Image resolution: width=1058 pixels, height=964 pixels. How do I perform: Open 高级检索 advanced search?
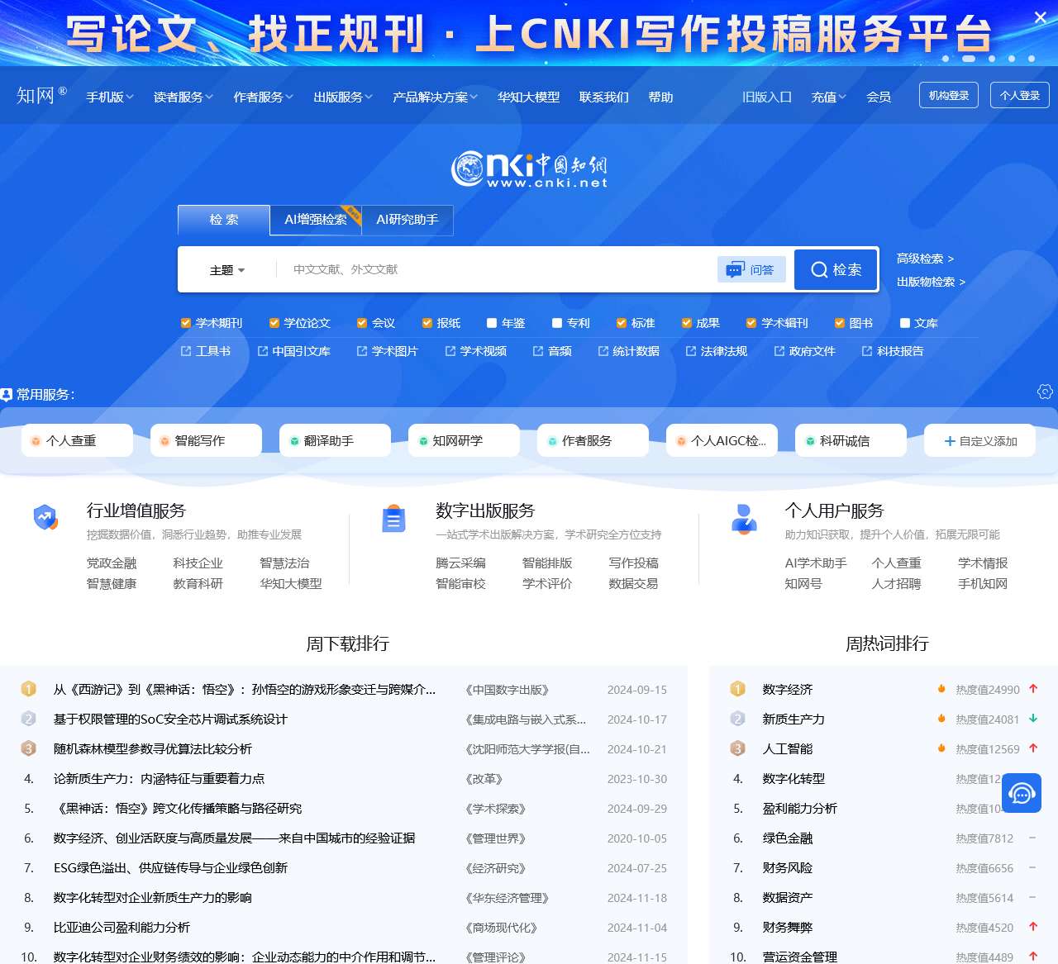click(x=921, y=259)
